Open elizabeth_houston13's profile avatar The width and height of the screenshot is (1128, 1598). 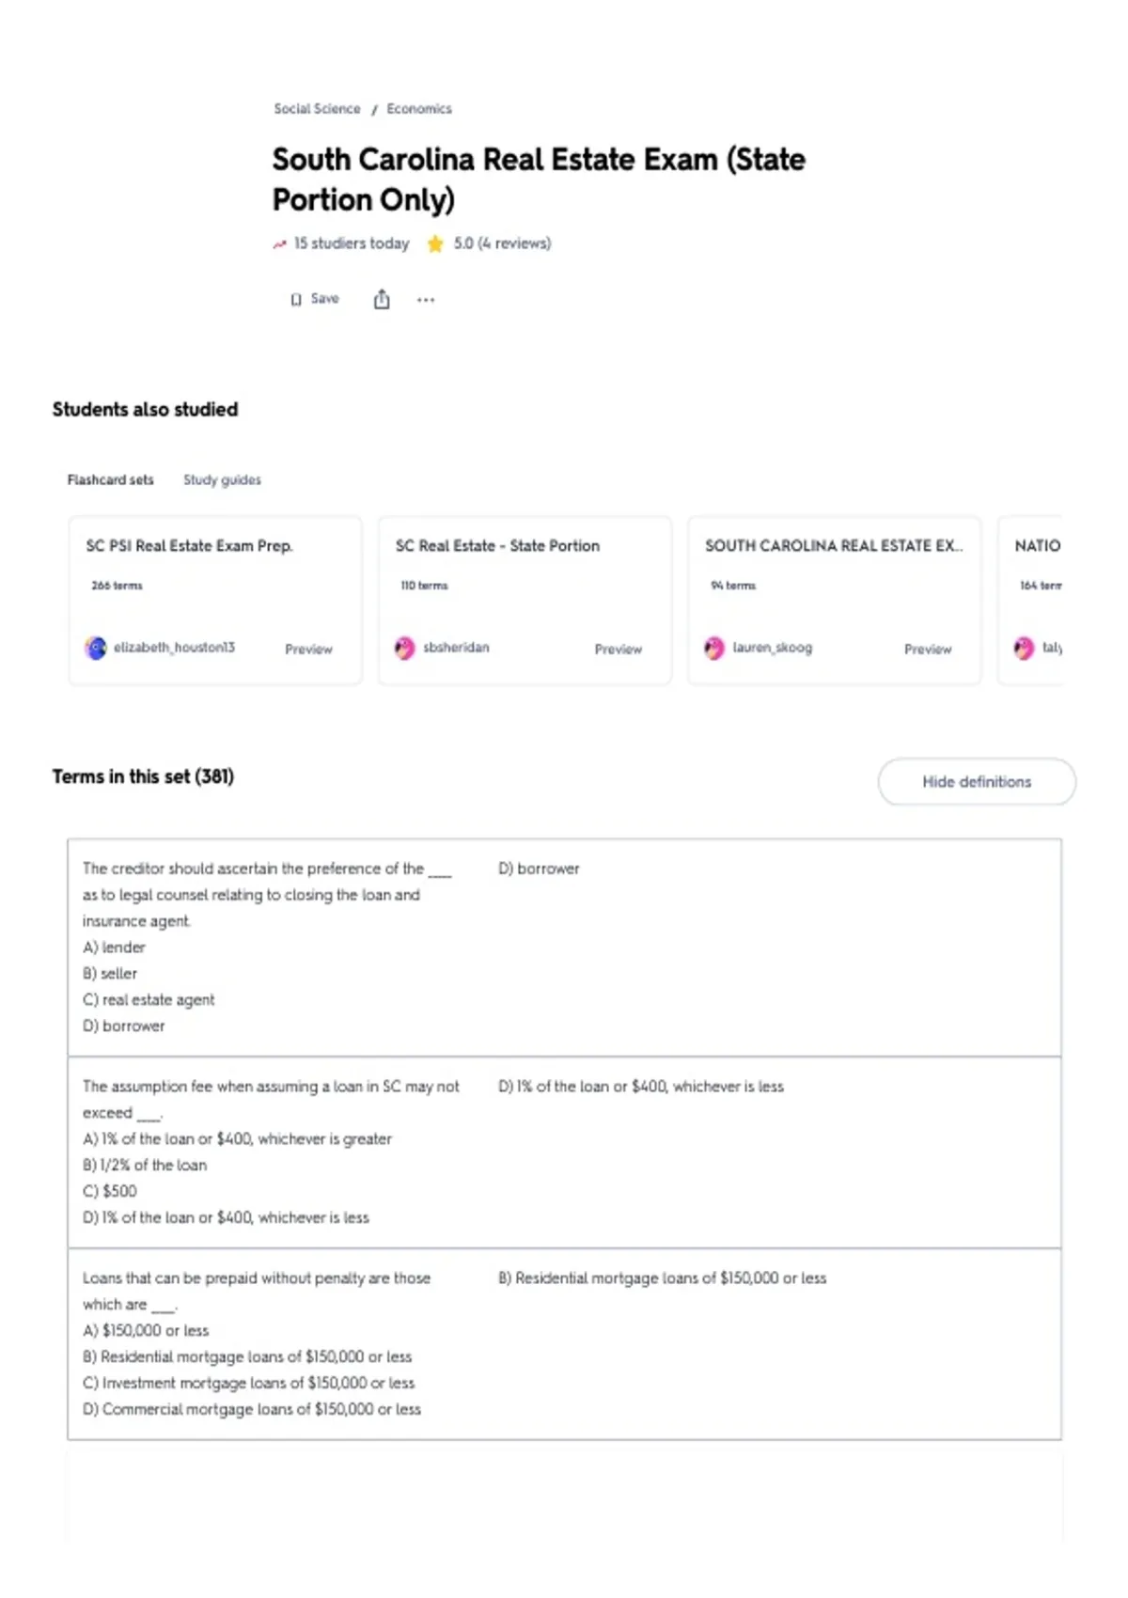(x=96, y=648)
